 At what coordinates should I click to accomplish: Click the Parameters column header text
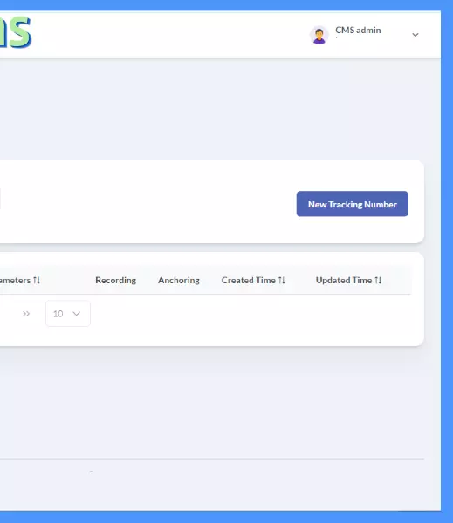click(x=15, y=280)
